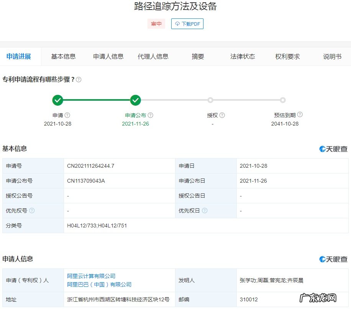Click the 下载PDF button

coord(187,24)
